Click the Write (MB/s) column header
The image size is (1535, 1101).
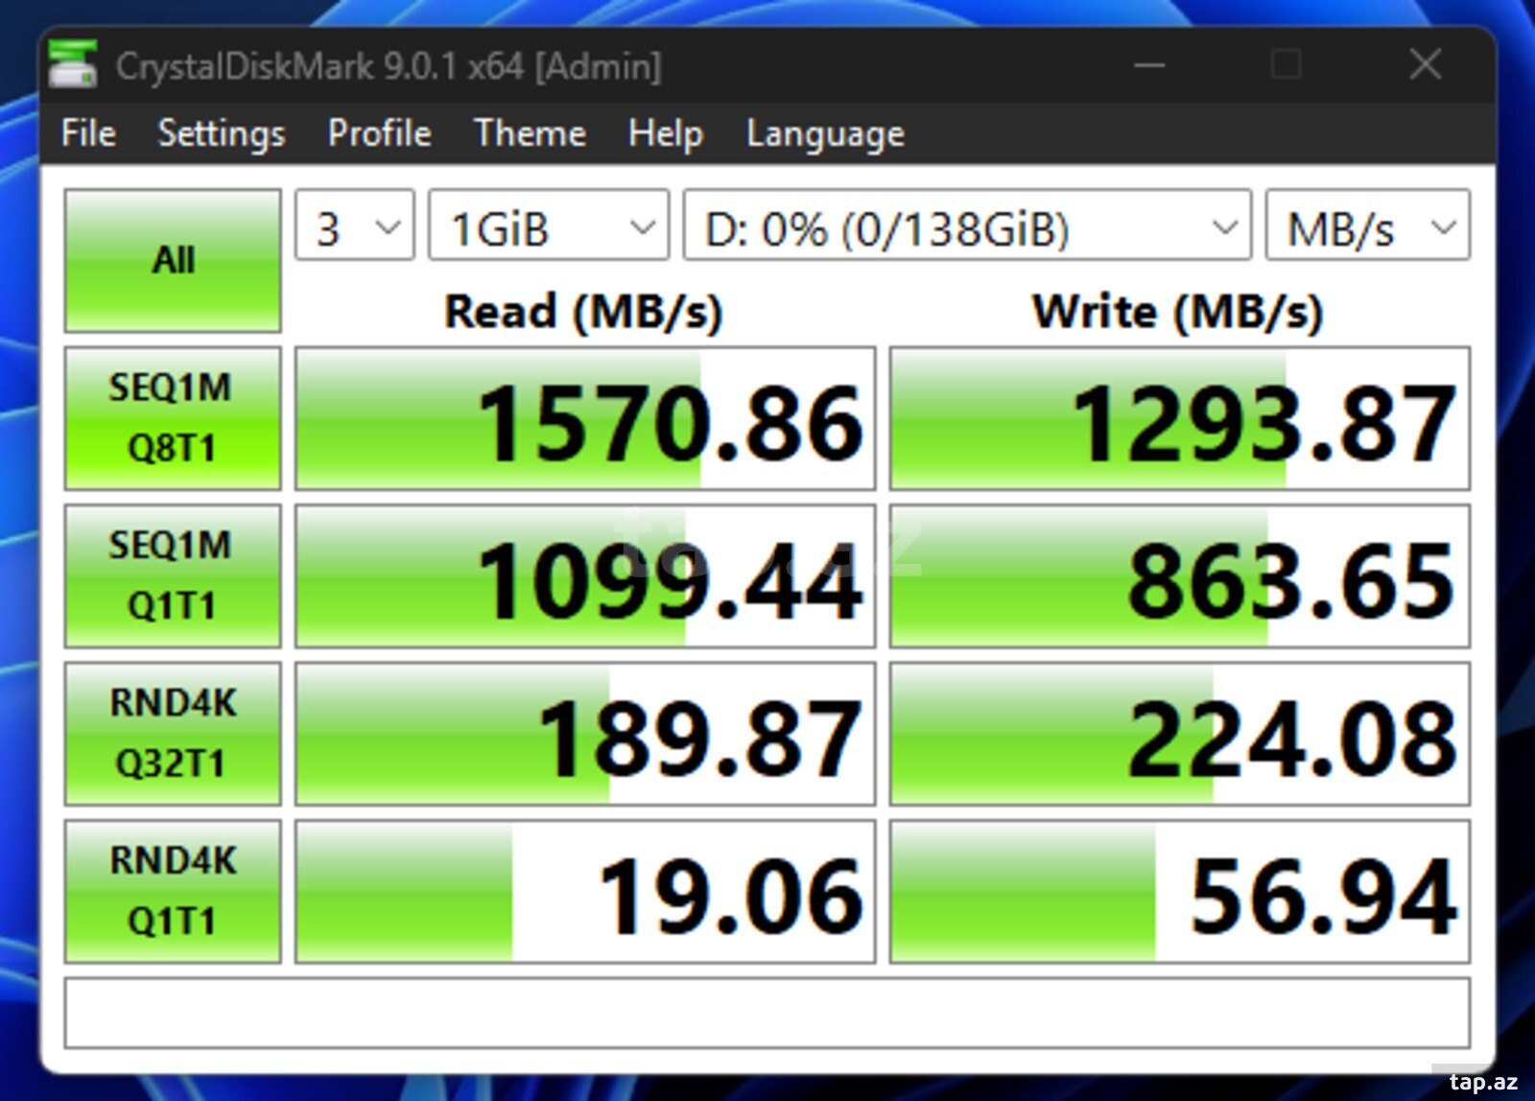coord(1178,311)
